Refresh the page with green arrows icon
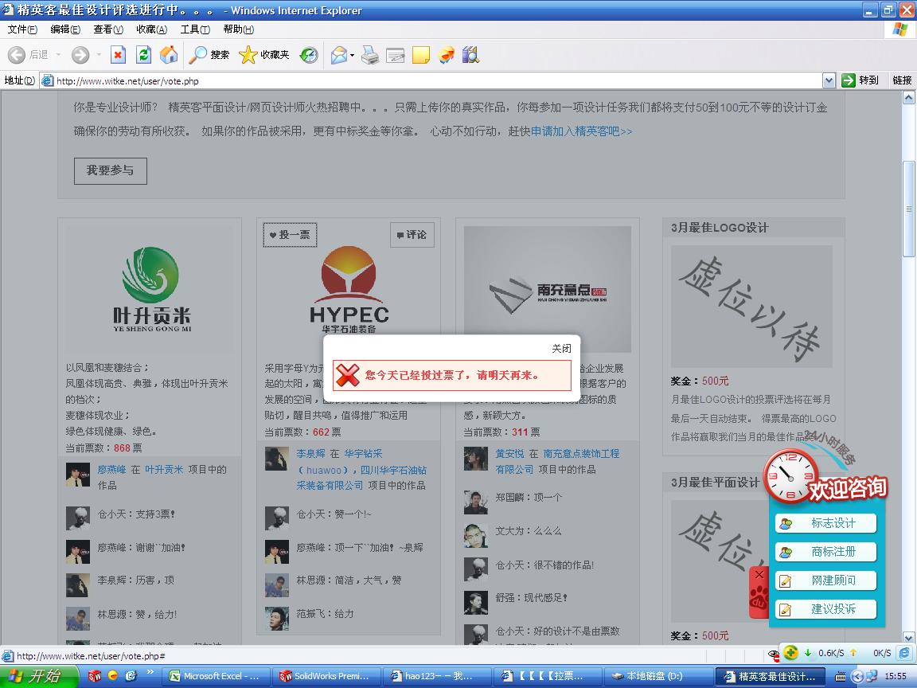Image resolution: width=917 pixels, height=688 pixels. (143, 55)
